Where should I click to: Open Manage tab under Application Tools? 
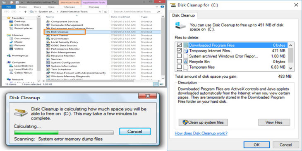tap(94, 7)
